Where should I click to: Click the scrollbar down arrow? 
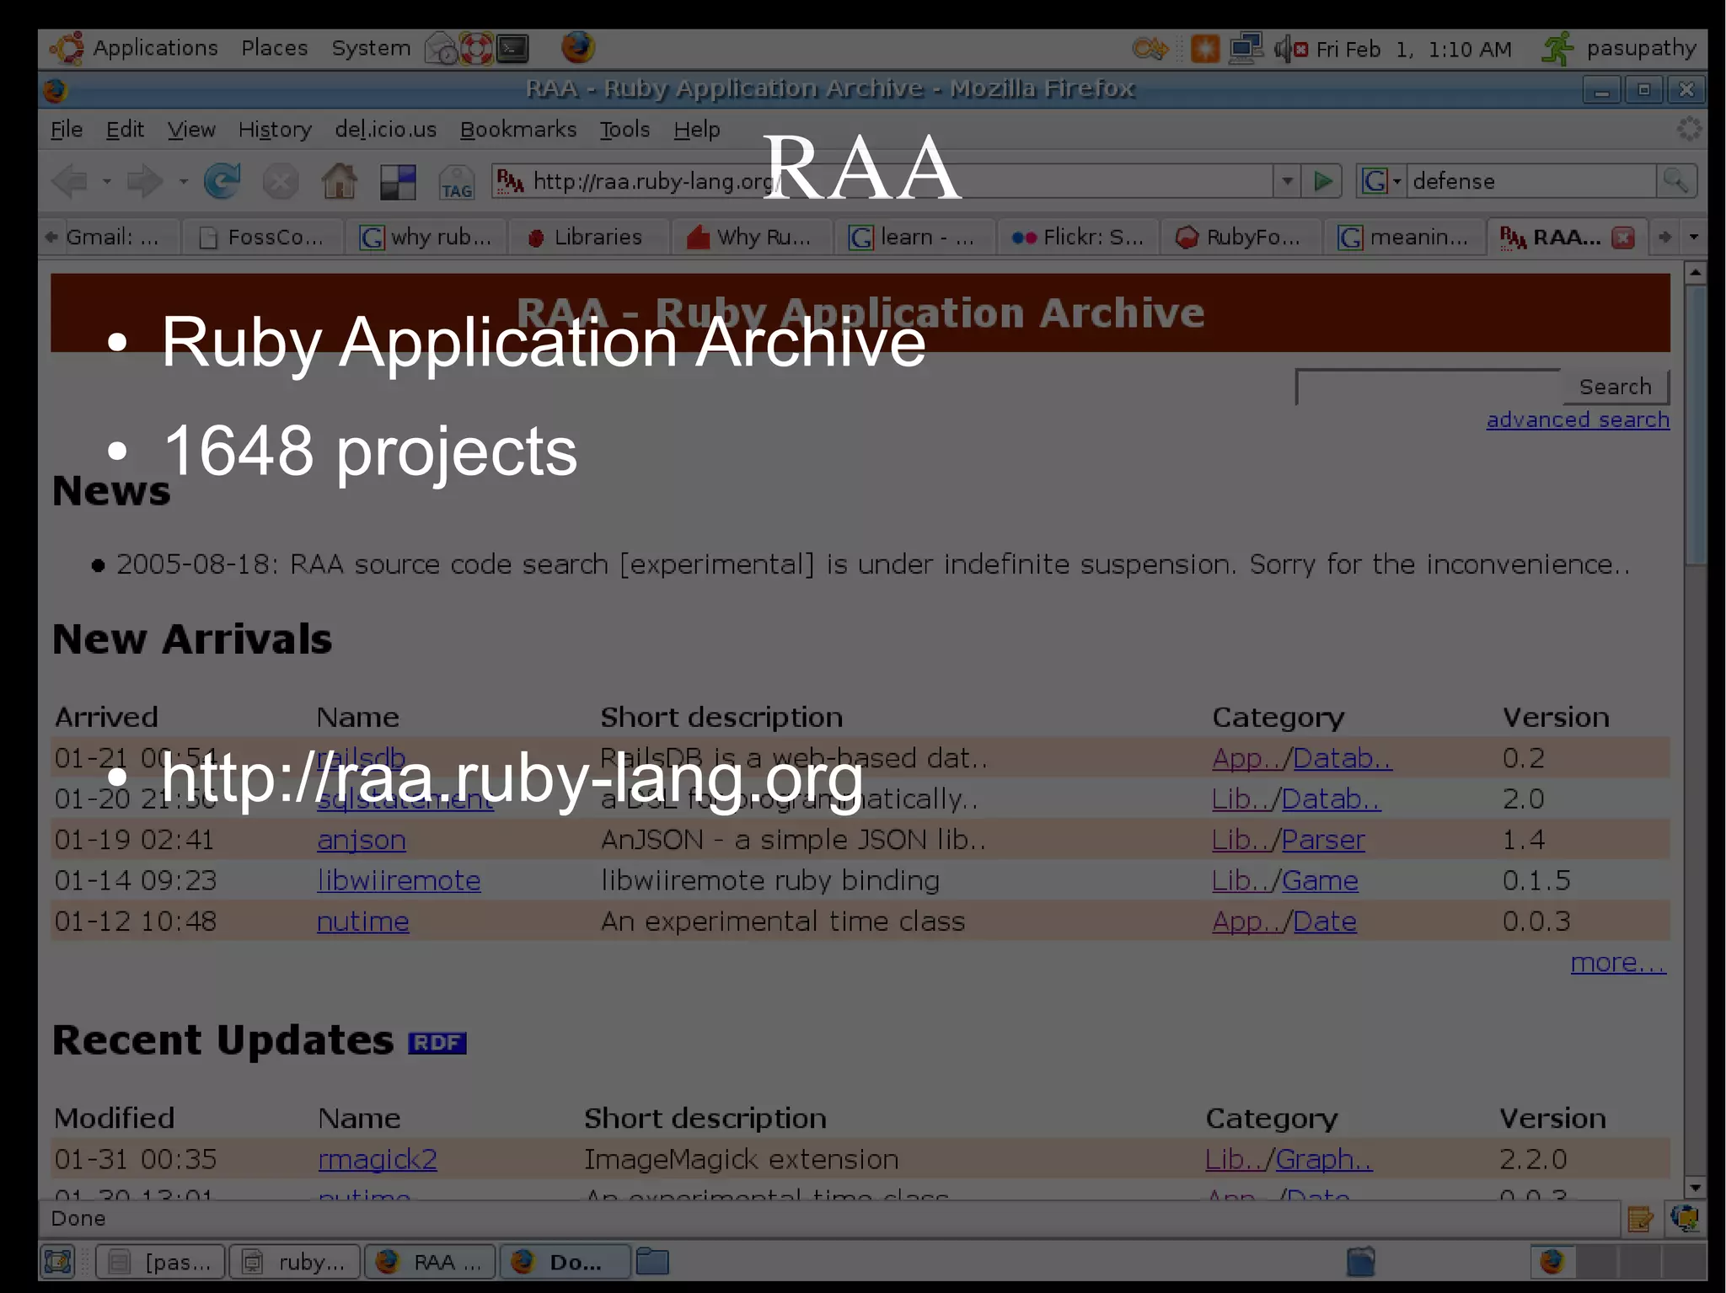click(x=1696, y=1188)
